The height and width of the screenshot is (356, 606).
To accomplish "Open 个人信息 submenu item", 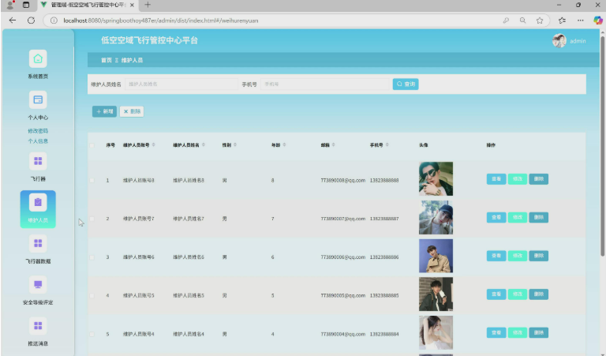I will click(38, 141).
